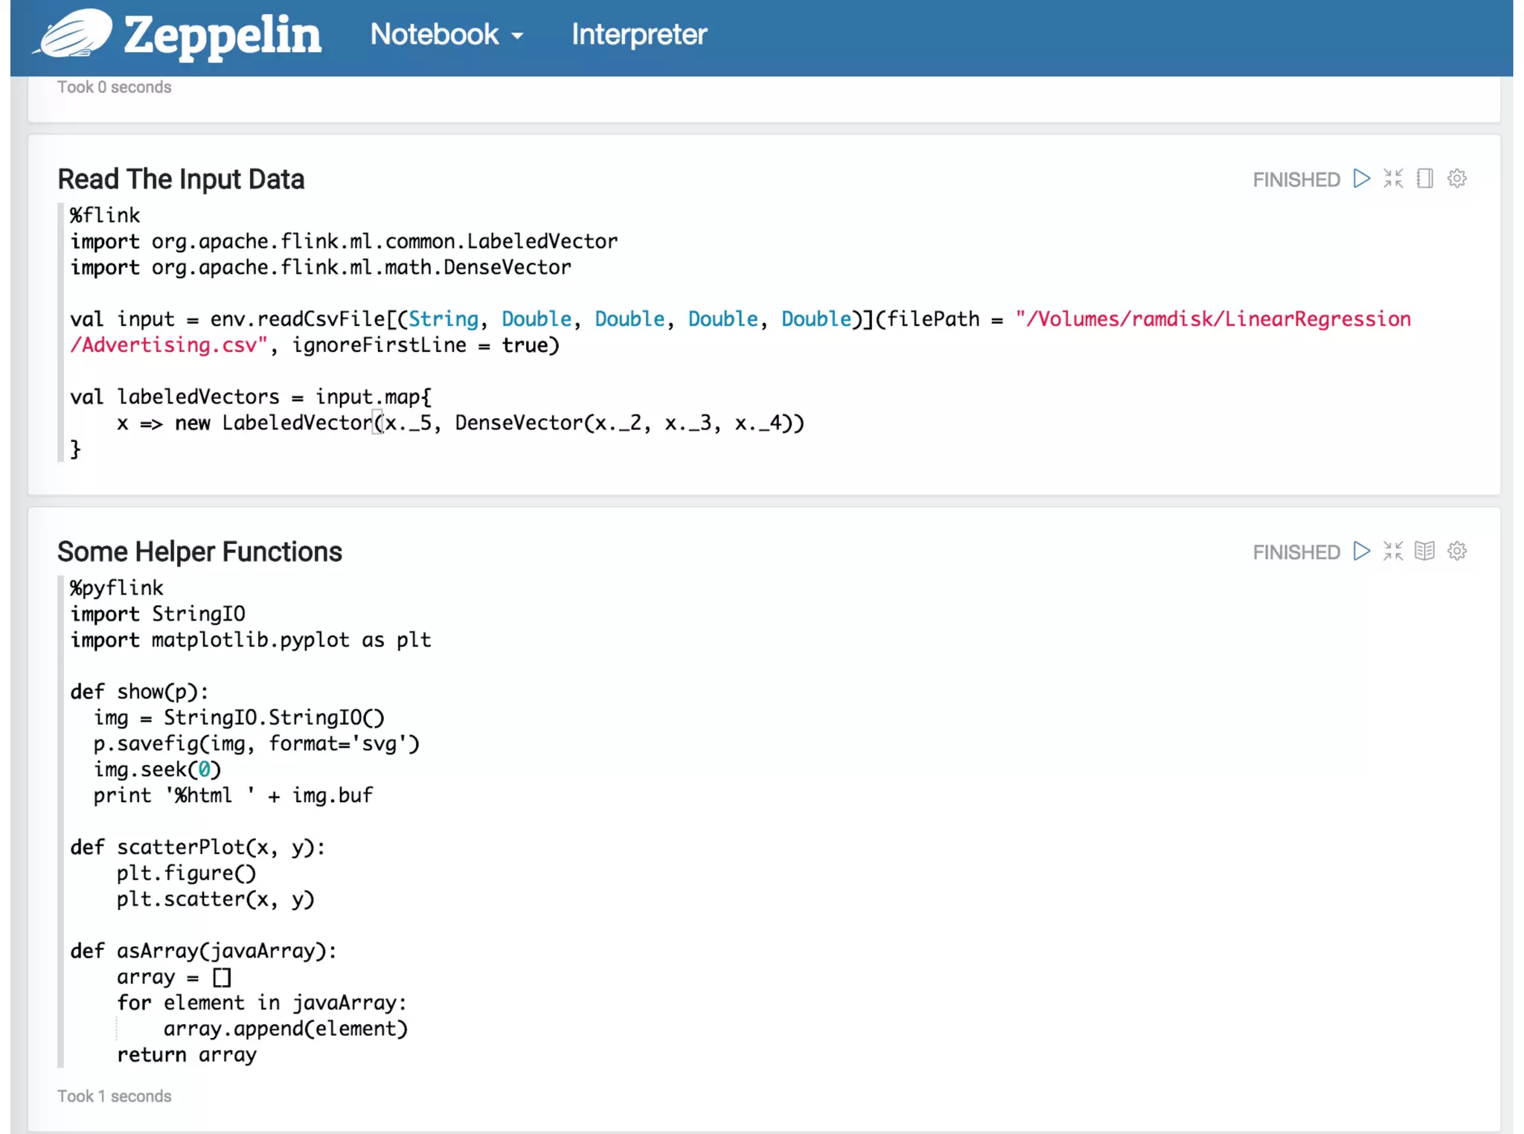Hide editor of Some Helper Functions paragraph
This screenshot has width=1524, height=1134.
click(1393, 551)
